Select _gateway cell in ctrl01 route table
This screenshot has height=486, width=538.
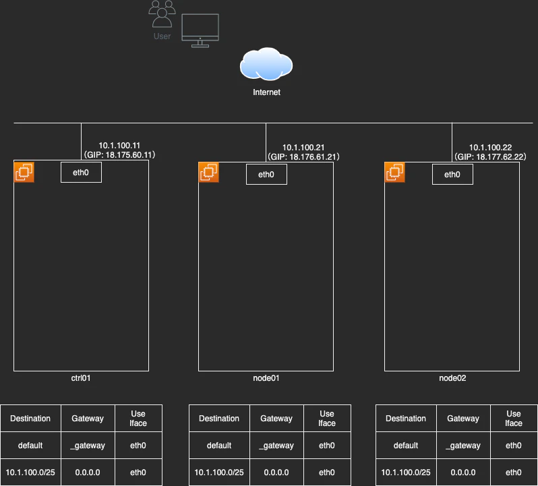coord(88,445)
